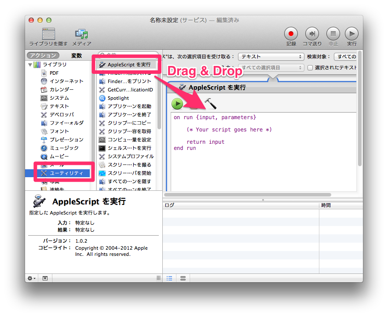Image resolution: width=388 pixels, height=317 pixels.
Task: Open the テキスト input type dropdown
Action: click(x=271, y=57)
